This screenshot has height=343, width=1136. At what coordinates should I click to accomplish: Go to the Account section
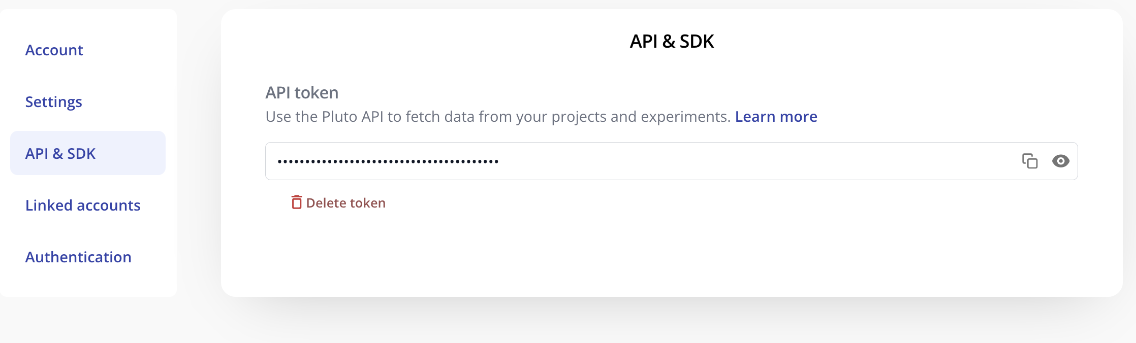54,50
